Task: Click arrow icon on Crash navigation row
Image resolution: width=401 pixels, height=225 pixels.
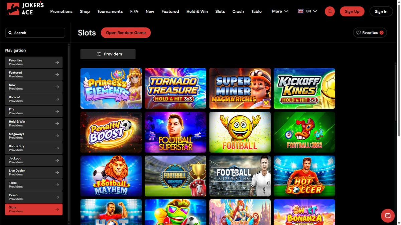Action: click(57, 197)
